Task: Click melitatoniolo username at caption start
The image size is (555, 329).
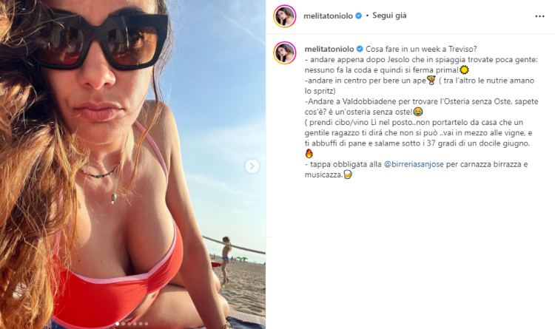Action: [x=329, y=49]
